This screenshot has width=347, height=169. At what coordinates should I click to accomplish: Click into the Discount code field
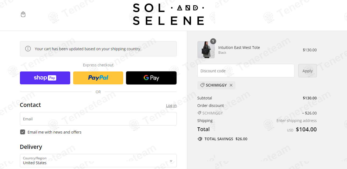246,71
